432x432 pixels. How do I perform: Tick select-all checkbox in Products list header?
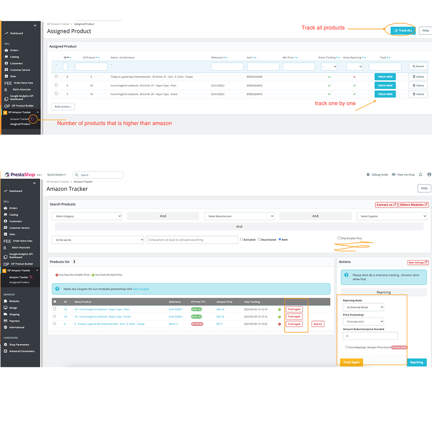pyautogui.click(x=54, y=302)
